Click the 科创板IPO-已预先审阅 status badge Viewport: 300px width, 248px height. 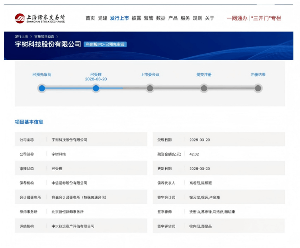tap(105, 45)
